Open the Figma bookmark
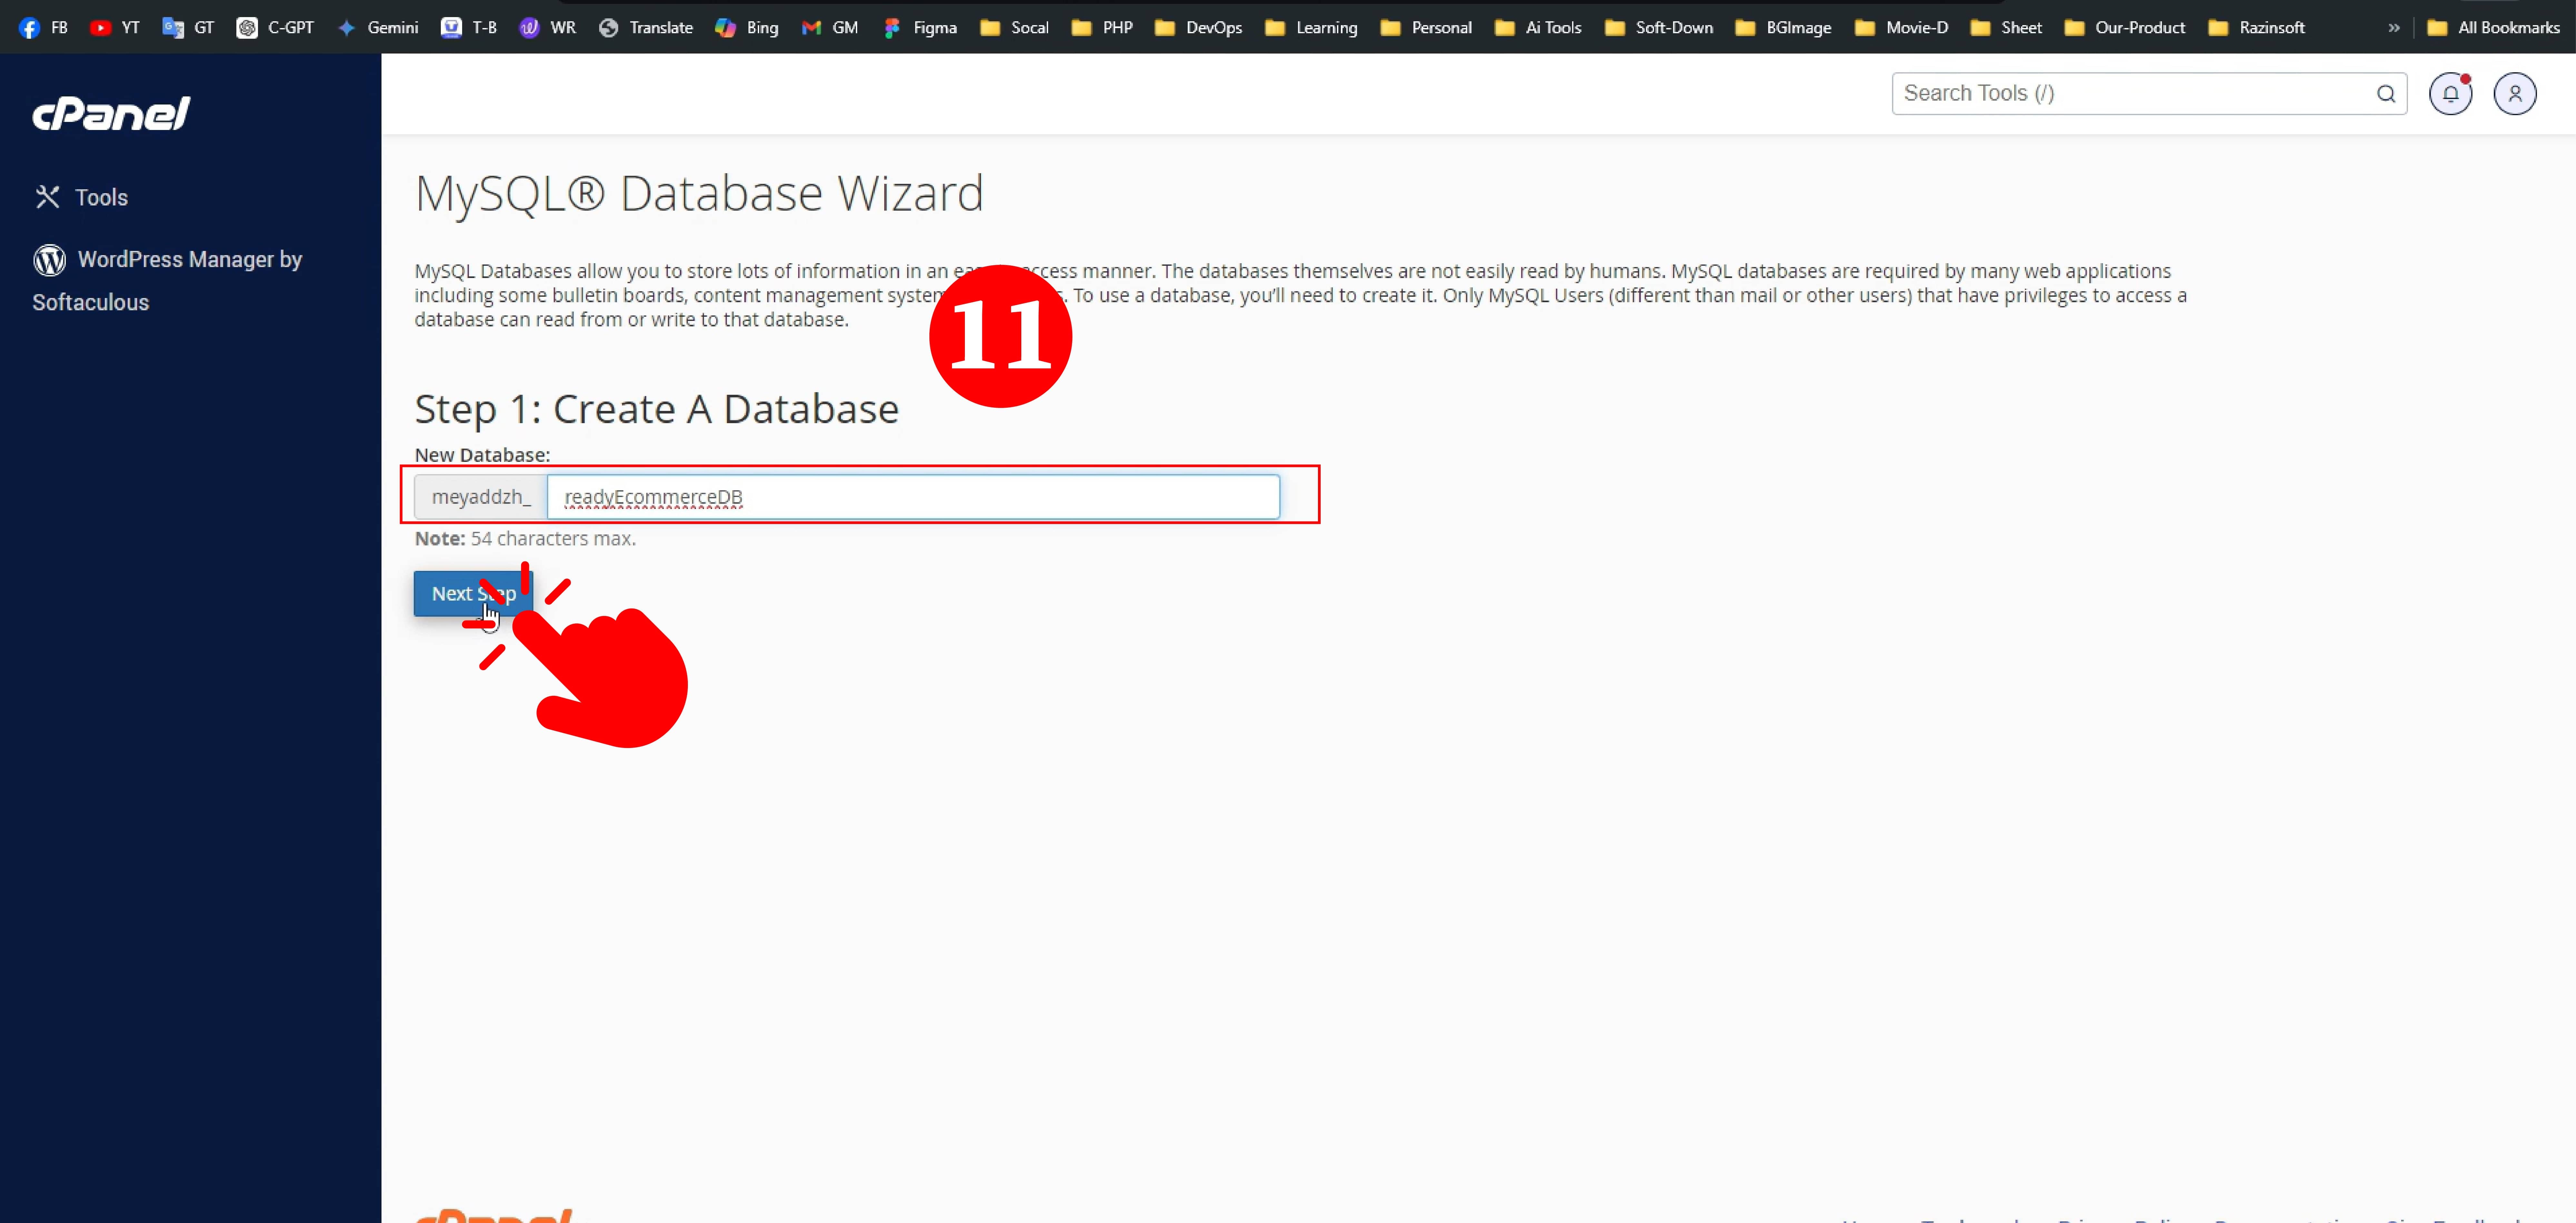Screen dimensions: 2576x1223 pos(920,27)
